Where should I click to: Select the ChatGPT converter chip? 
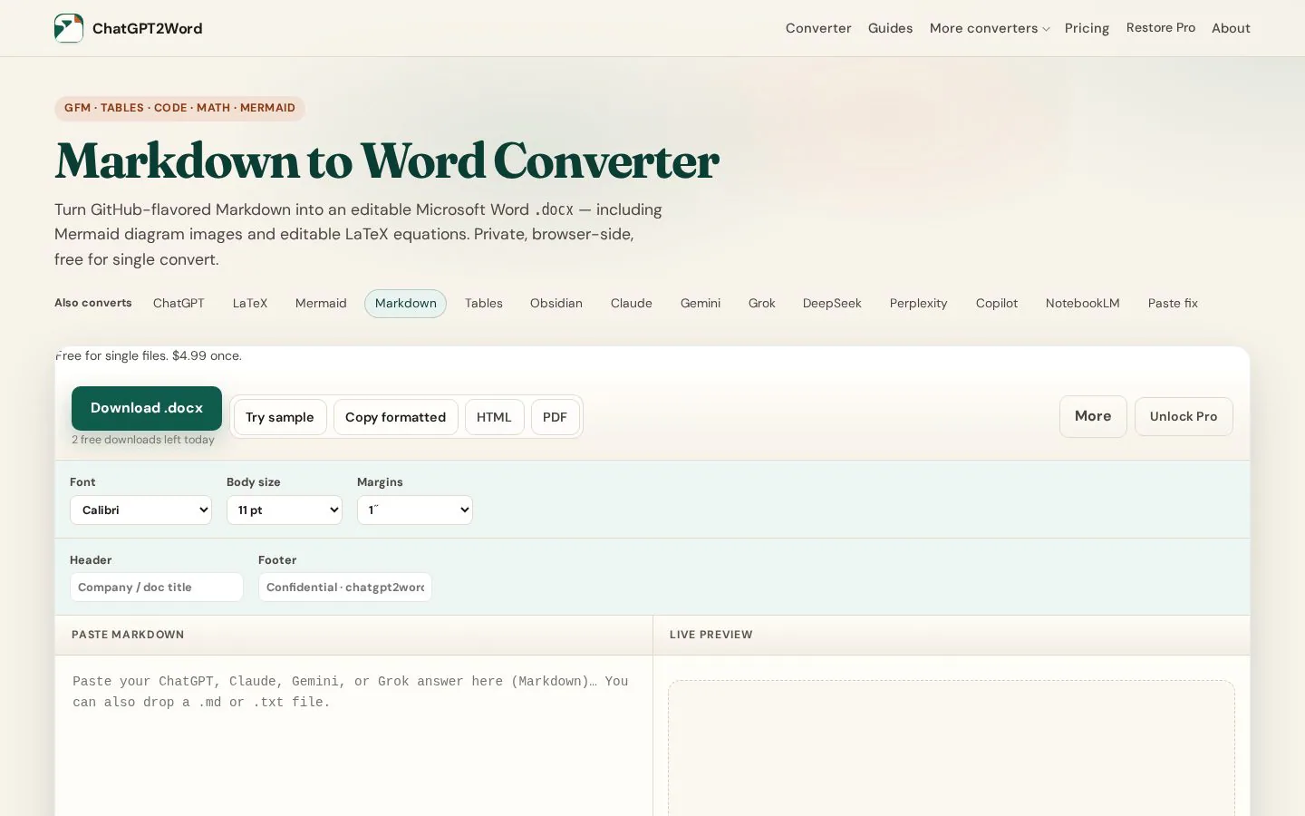(179, 303)
